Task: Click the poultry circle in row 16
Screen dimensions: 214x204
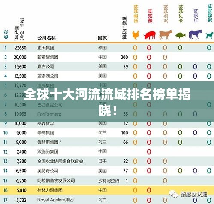Action: 135,190
